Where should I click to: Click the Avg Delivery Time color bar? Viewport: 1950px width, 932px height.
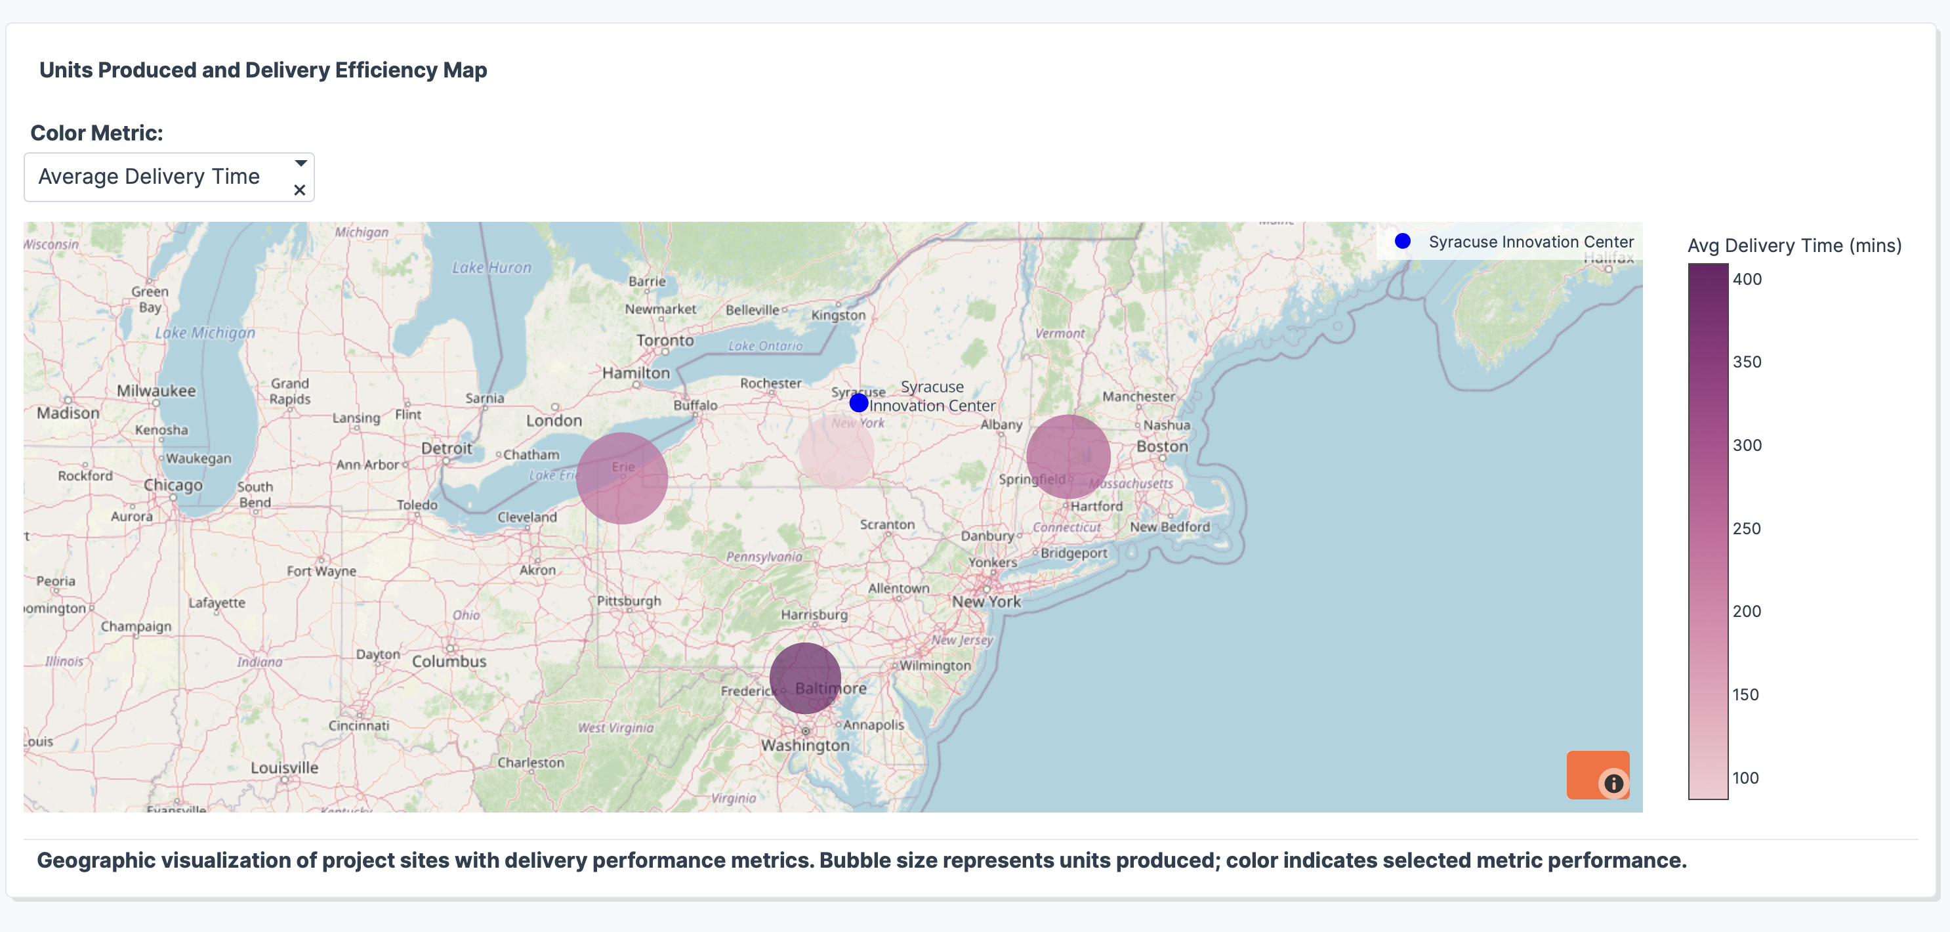1708,530
